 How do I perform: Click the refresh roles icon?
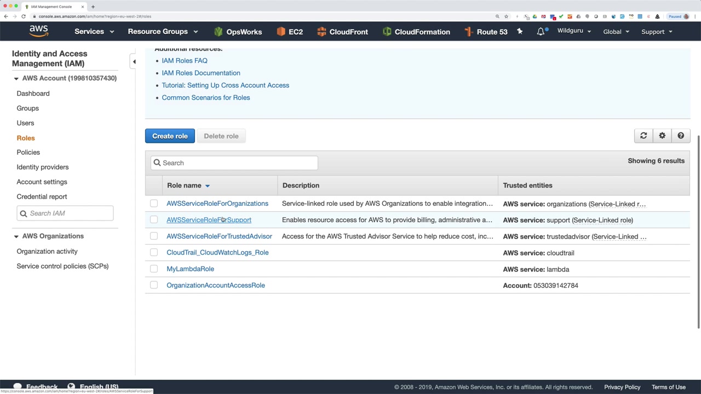coord(643,136)
